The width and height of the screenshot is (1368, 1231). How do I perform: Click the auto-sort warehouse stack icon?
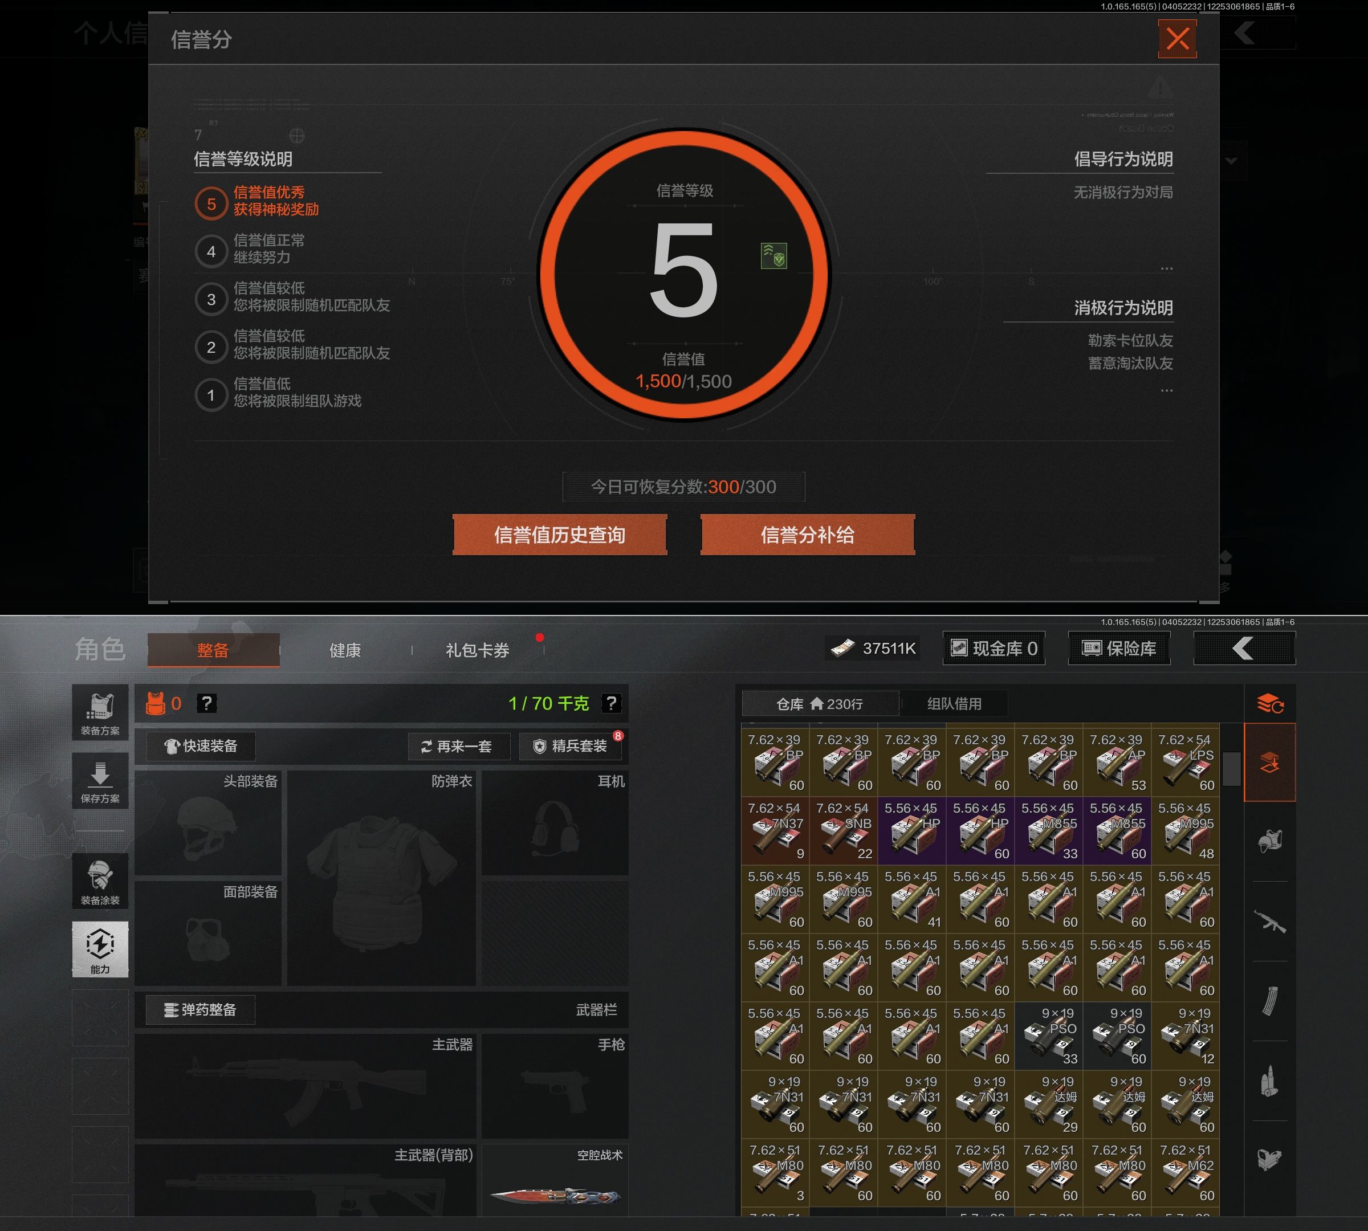click(1270, 704)
